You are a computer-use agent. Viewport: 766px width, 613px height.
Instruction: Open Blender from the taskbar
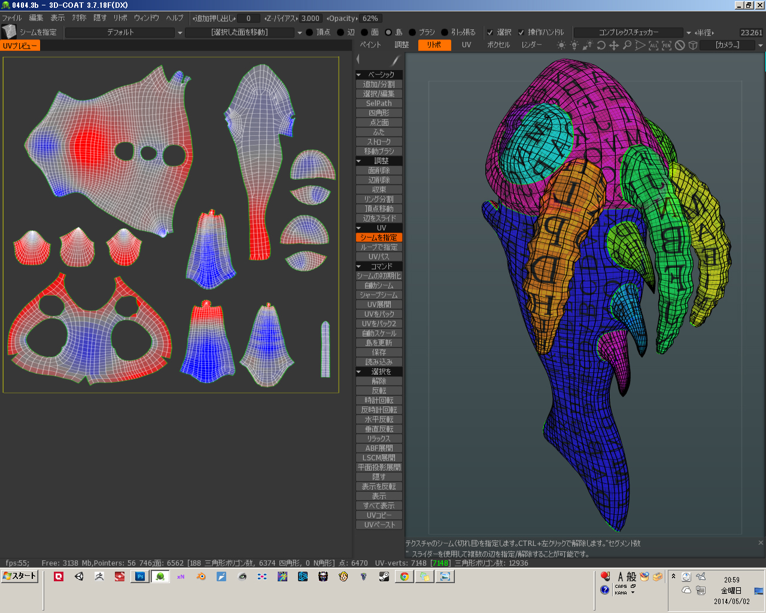tap(201, 576)
